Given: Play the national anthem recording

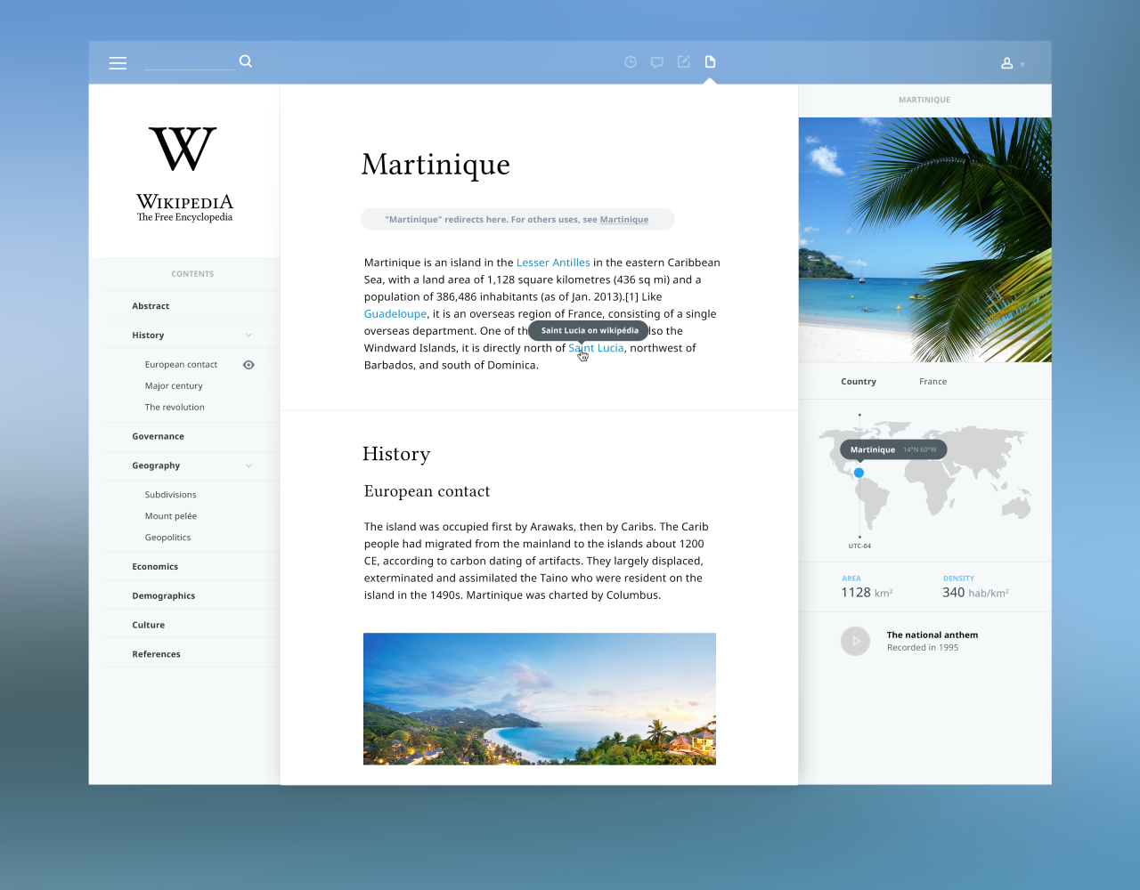Looking at the screenshot, I should click(x=855, y=641).
